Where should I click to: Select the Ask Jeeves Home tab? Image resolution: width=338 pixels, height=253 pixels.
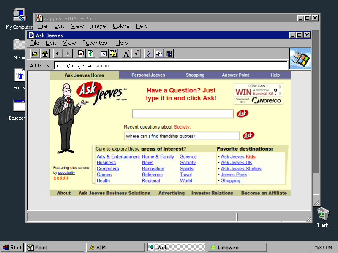tap(84, 75)
